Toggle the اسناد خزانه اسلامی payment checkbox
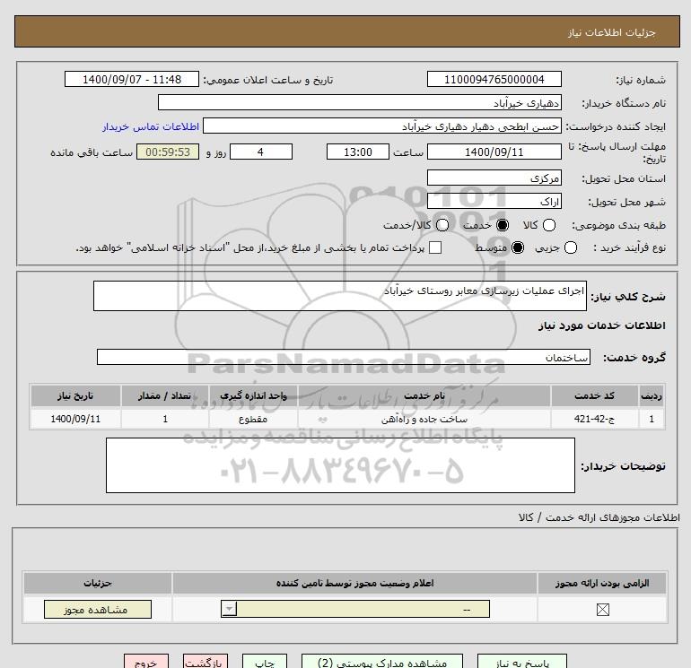 (435, 247)
